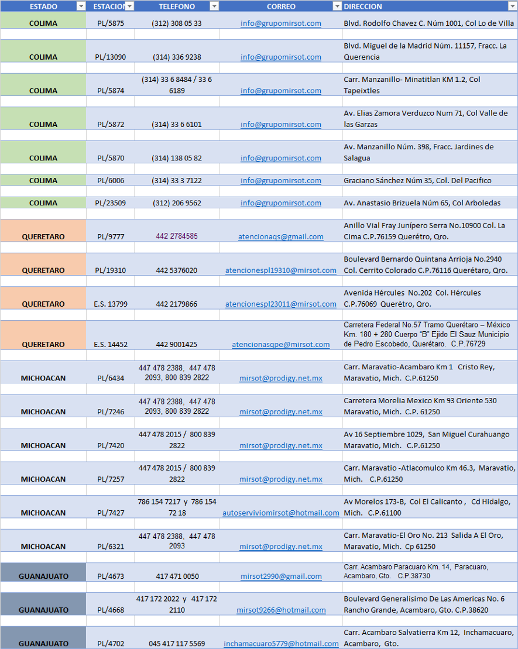The width and height of the screenshot is (518, 649).
Task: Expand the TELEFONO column filter arrow
Action: (214, 6)
